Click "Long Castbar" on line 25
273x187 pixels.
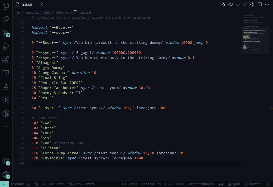pos(54,73)
